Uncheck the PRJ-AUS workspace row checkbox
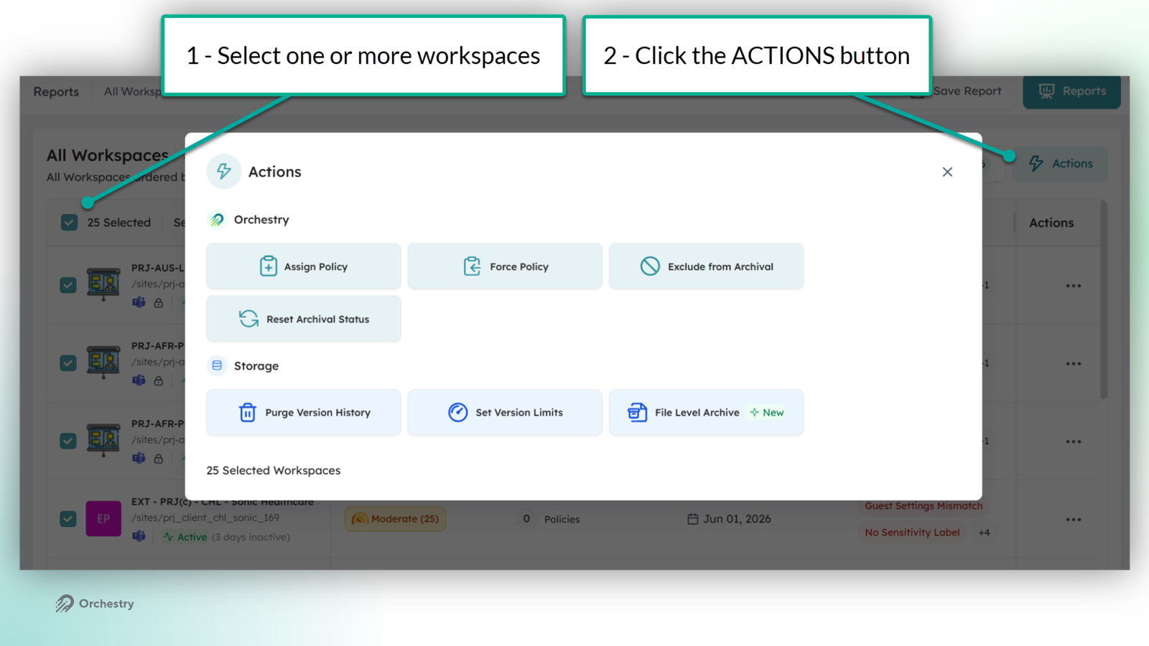 (x=68, y=285)
